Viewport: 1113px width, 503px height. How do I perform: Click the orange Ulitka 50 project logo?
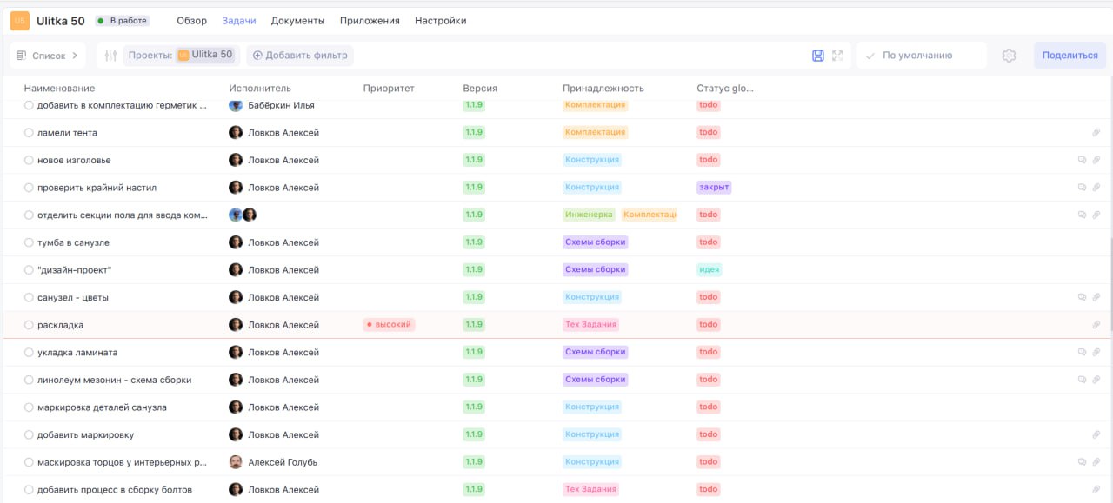click(19, 21)
